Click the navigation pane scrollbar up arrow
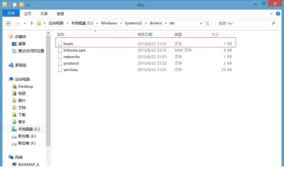Image resolution: width=284 pixels, height=173 pixels. pos(48,33)
